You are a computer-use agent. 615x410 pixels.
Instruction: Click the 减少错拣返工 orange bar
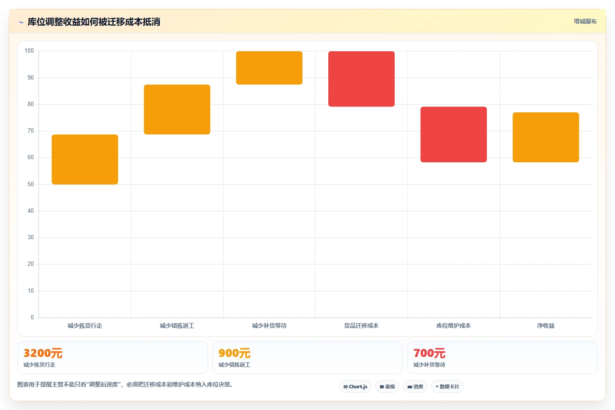tap(177, 109)
